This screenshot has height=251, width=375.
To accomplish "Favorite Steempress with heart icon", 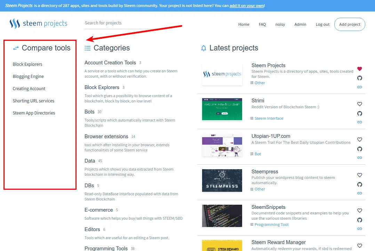I will tap(359, 175).
